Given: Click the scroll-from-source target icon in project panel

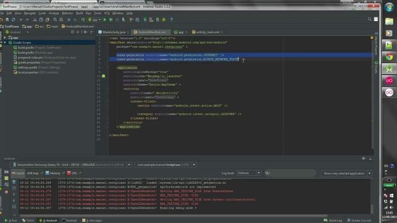Looking at the screenshot, I should click(x=73, y=32).
